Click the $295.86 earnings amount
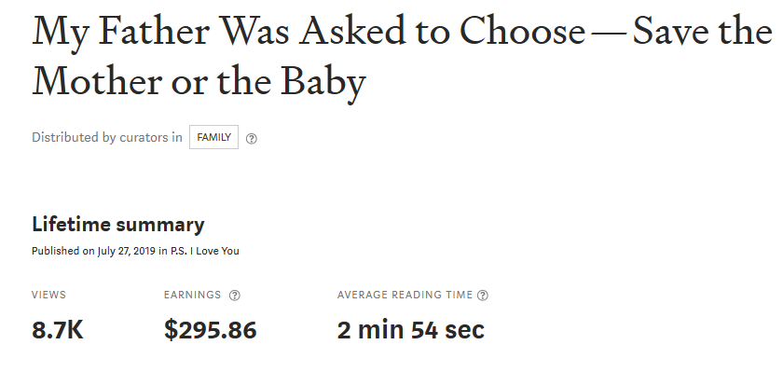The width and height of the screenshot is (783, 372). (211, 331)
